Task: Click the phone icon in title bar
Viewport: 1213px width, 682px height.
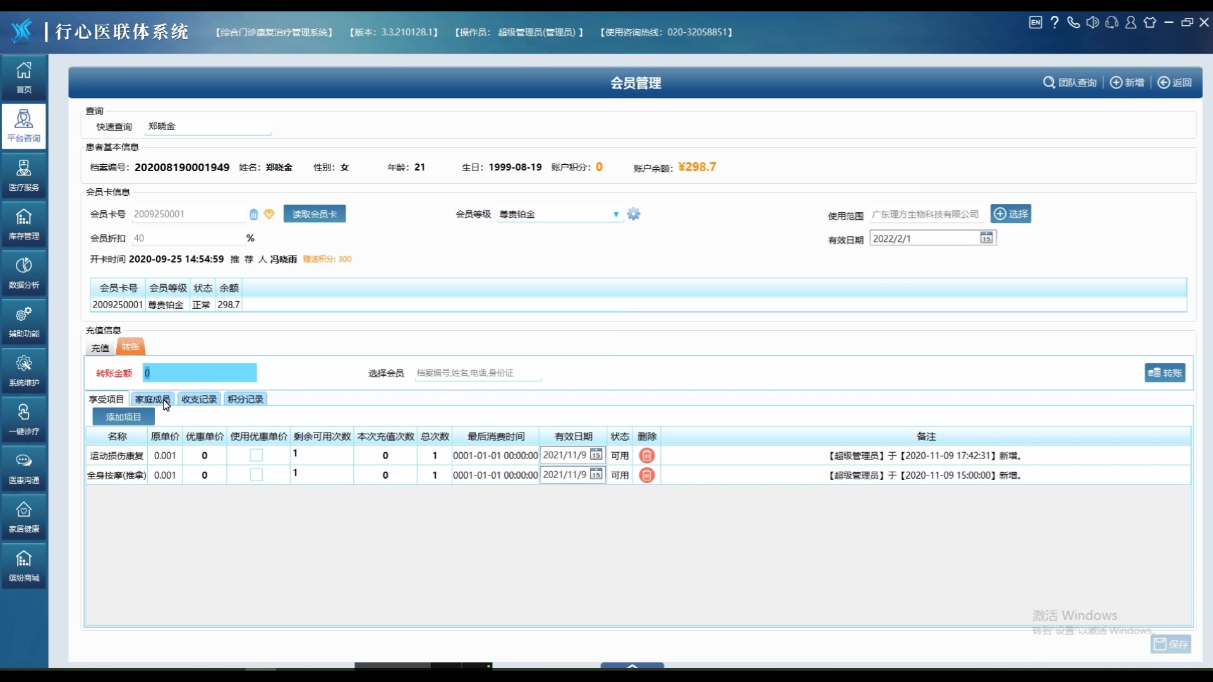Action: pos(1073,23)
